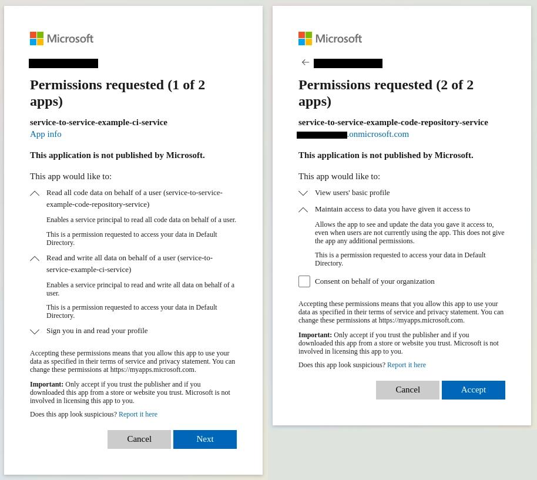The image size is (537, 480).
Task: Click 'Report it here' in first dialog
Action: pyautogui.click(x=138, y=414)
